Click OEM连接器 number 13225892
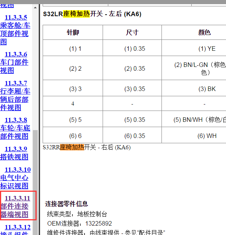The image size is (226, 235). coord(98,223)
